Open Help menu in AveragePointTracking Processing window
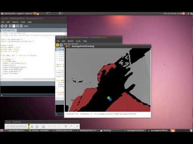Viewport: 193px width, 144px height. tap(85, 41)
